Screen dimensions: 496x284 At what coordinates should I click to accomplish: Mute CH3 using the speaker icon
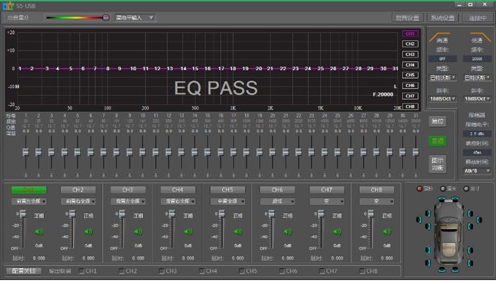(x=138, y=231)
